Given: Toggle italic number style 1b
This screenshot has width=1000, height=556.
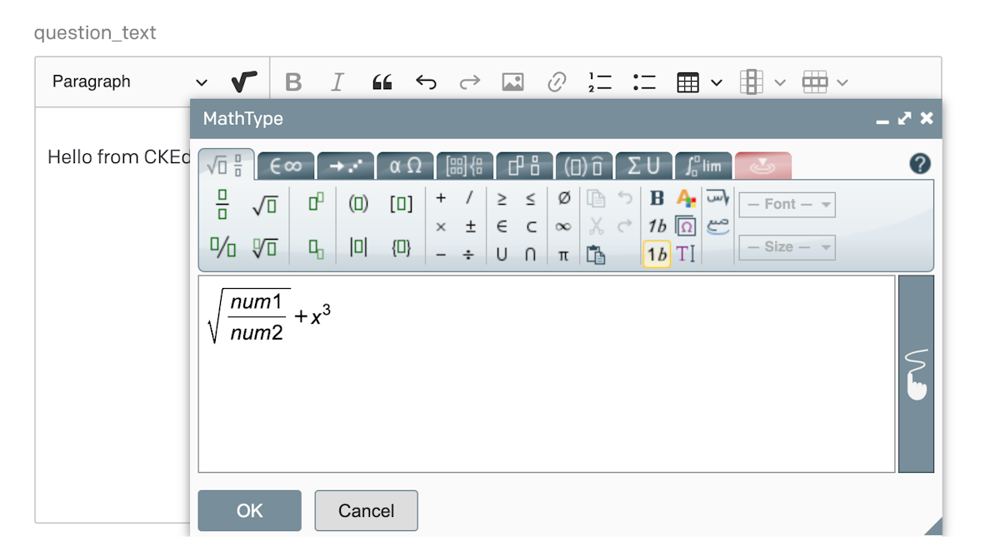Looking at the screenshot, I should (x=656, y=226).
